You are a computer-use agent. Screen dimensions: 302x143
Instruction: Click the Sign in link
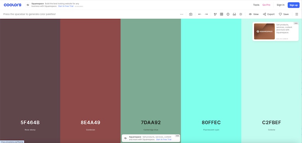click(x=280, y=5)
